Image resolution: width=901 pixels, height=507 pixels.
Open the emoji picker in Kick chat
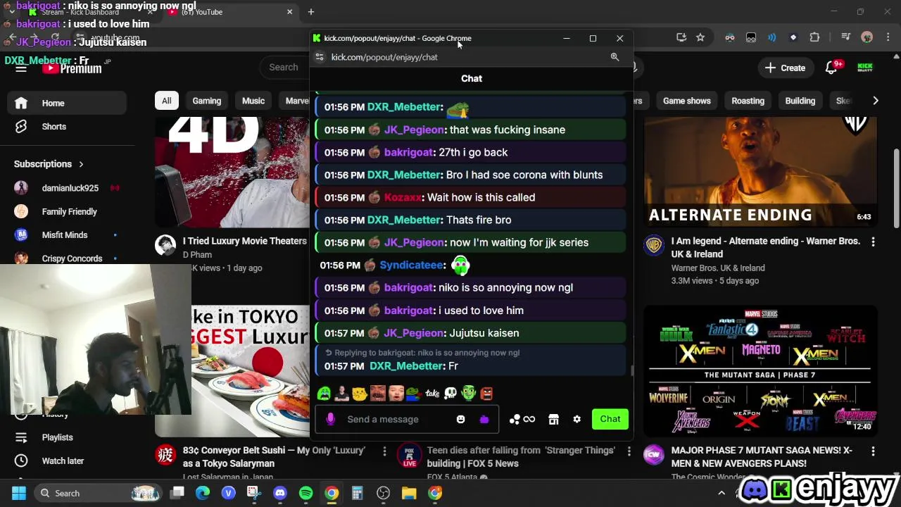pos(460,419)
